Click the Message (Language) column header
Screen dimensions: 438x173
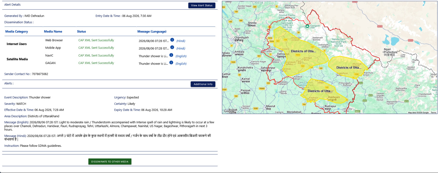(152, 31)
